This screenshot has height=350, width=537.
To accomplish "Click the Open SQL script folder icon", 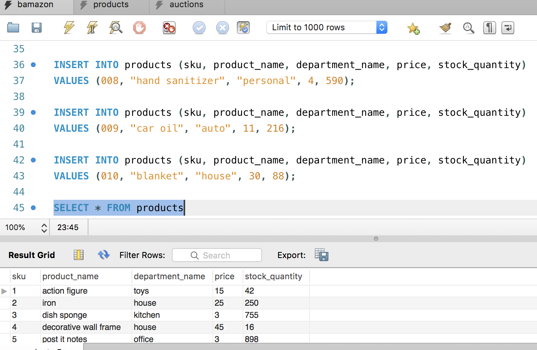I will [x=13, y=28].
